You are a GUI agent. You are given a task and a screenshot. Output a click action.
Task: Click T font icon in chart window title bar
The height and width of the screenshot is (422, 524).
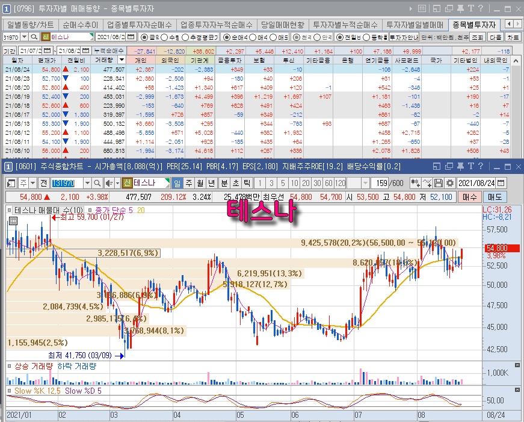[x=471, y=166]
